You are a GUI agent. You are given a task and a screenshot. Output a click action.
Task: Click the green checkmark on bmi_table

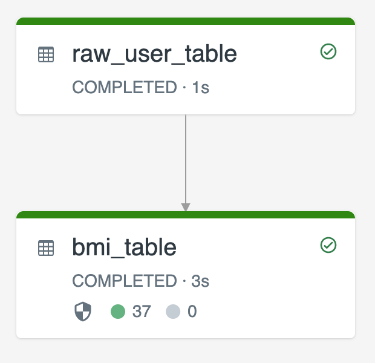click(328, 245)
